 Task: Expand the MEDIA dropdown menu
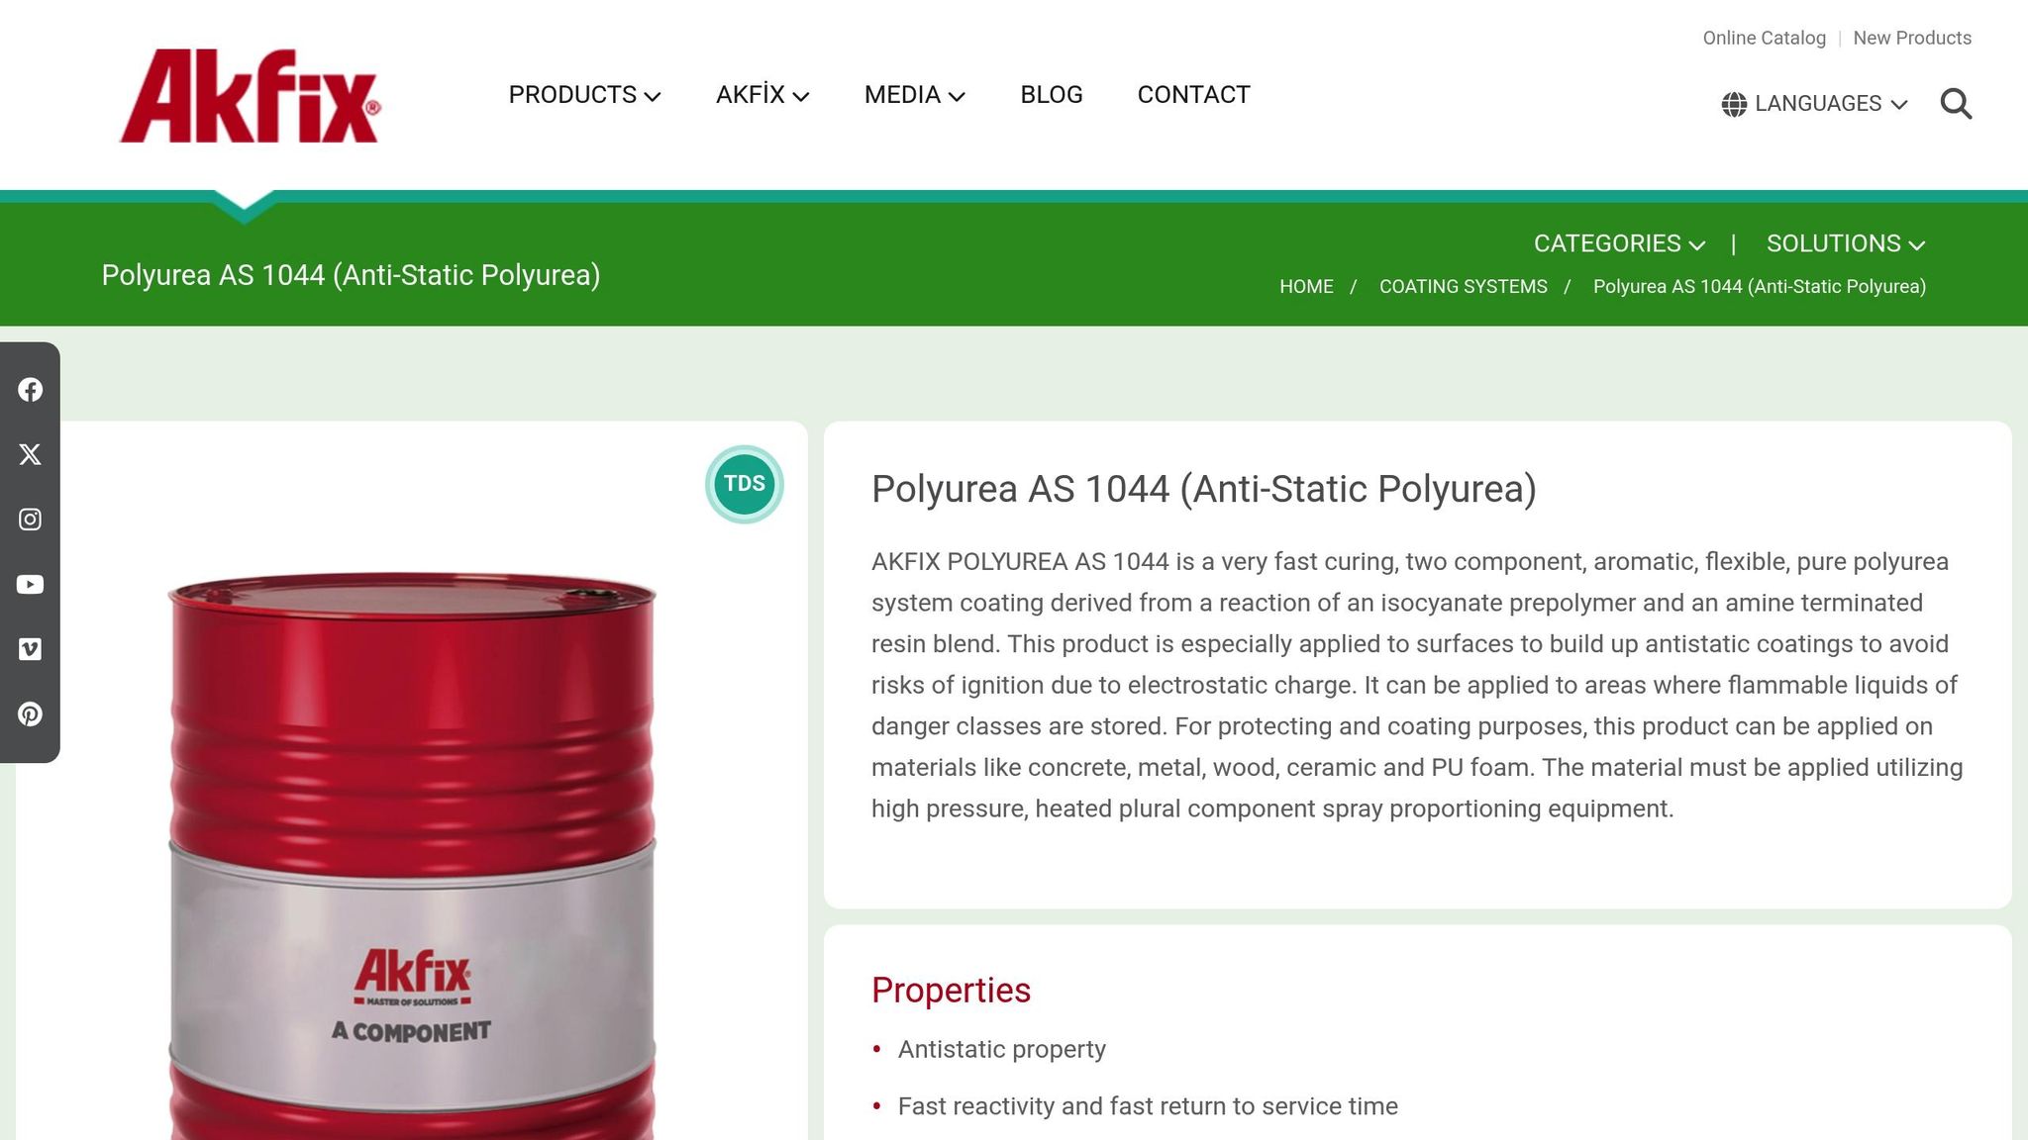point(914,95)
